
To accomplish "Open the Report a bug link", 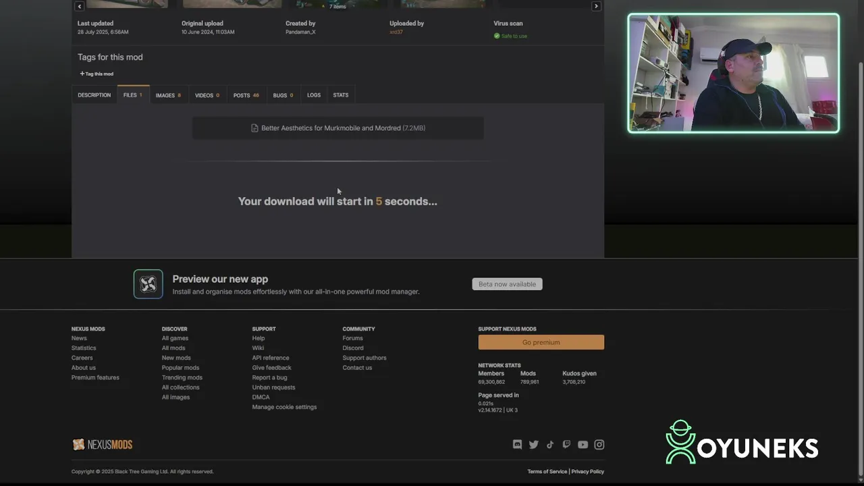I will click(269, 377).
